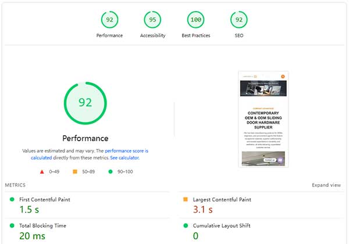
Task: Click the small Performance 92 gauge at top
Action: pos(109,20)
